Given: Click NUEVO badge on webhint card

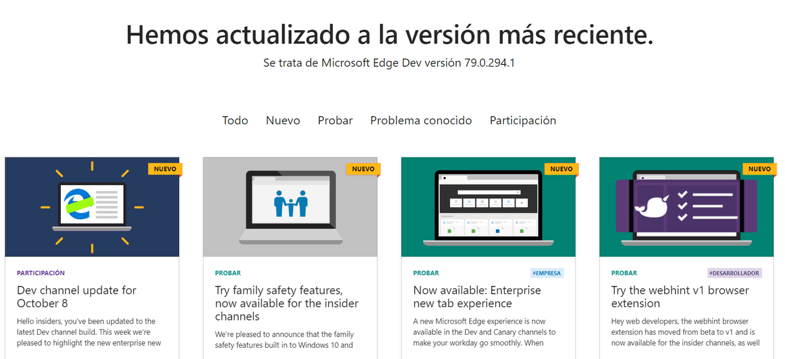Looking at the screenshot, I should (759, 169).
